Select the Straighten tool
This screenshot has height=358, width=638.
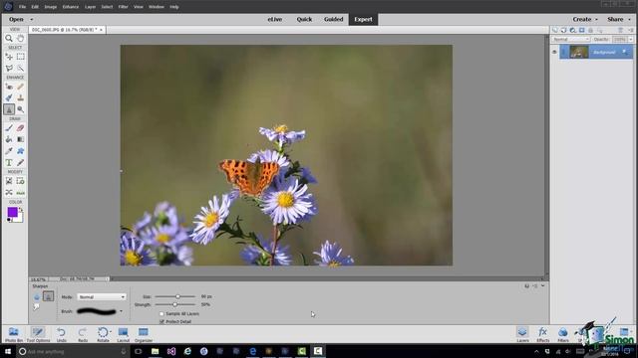[x=20, y=192]
